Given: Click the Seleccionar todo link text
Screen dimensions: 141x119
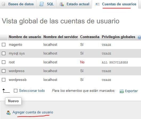Looking at the screenshot, I should pos(32,91).
